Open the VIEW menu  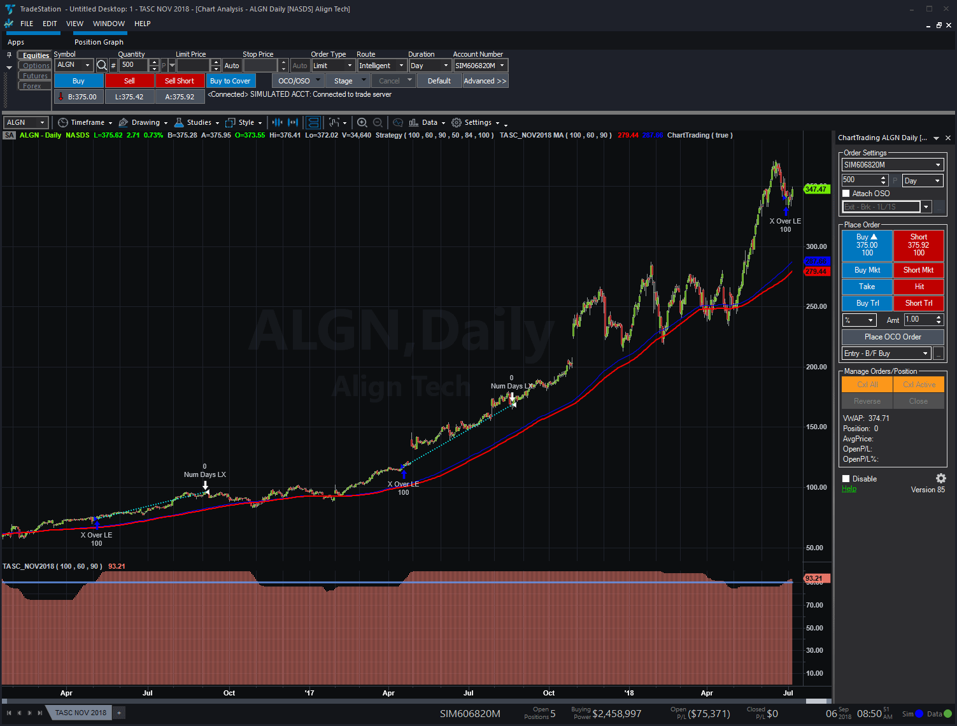click(74, 24)
